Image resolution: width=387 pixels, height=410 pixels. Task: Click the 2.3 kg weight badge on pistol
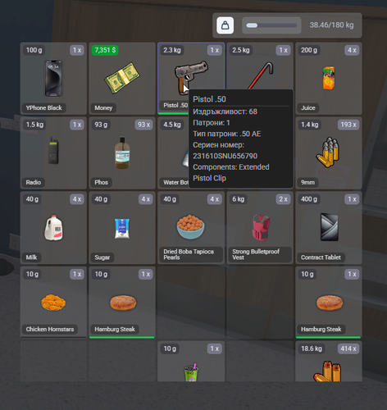pyautogui.click(x=172, y=50)
